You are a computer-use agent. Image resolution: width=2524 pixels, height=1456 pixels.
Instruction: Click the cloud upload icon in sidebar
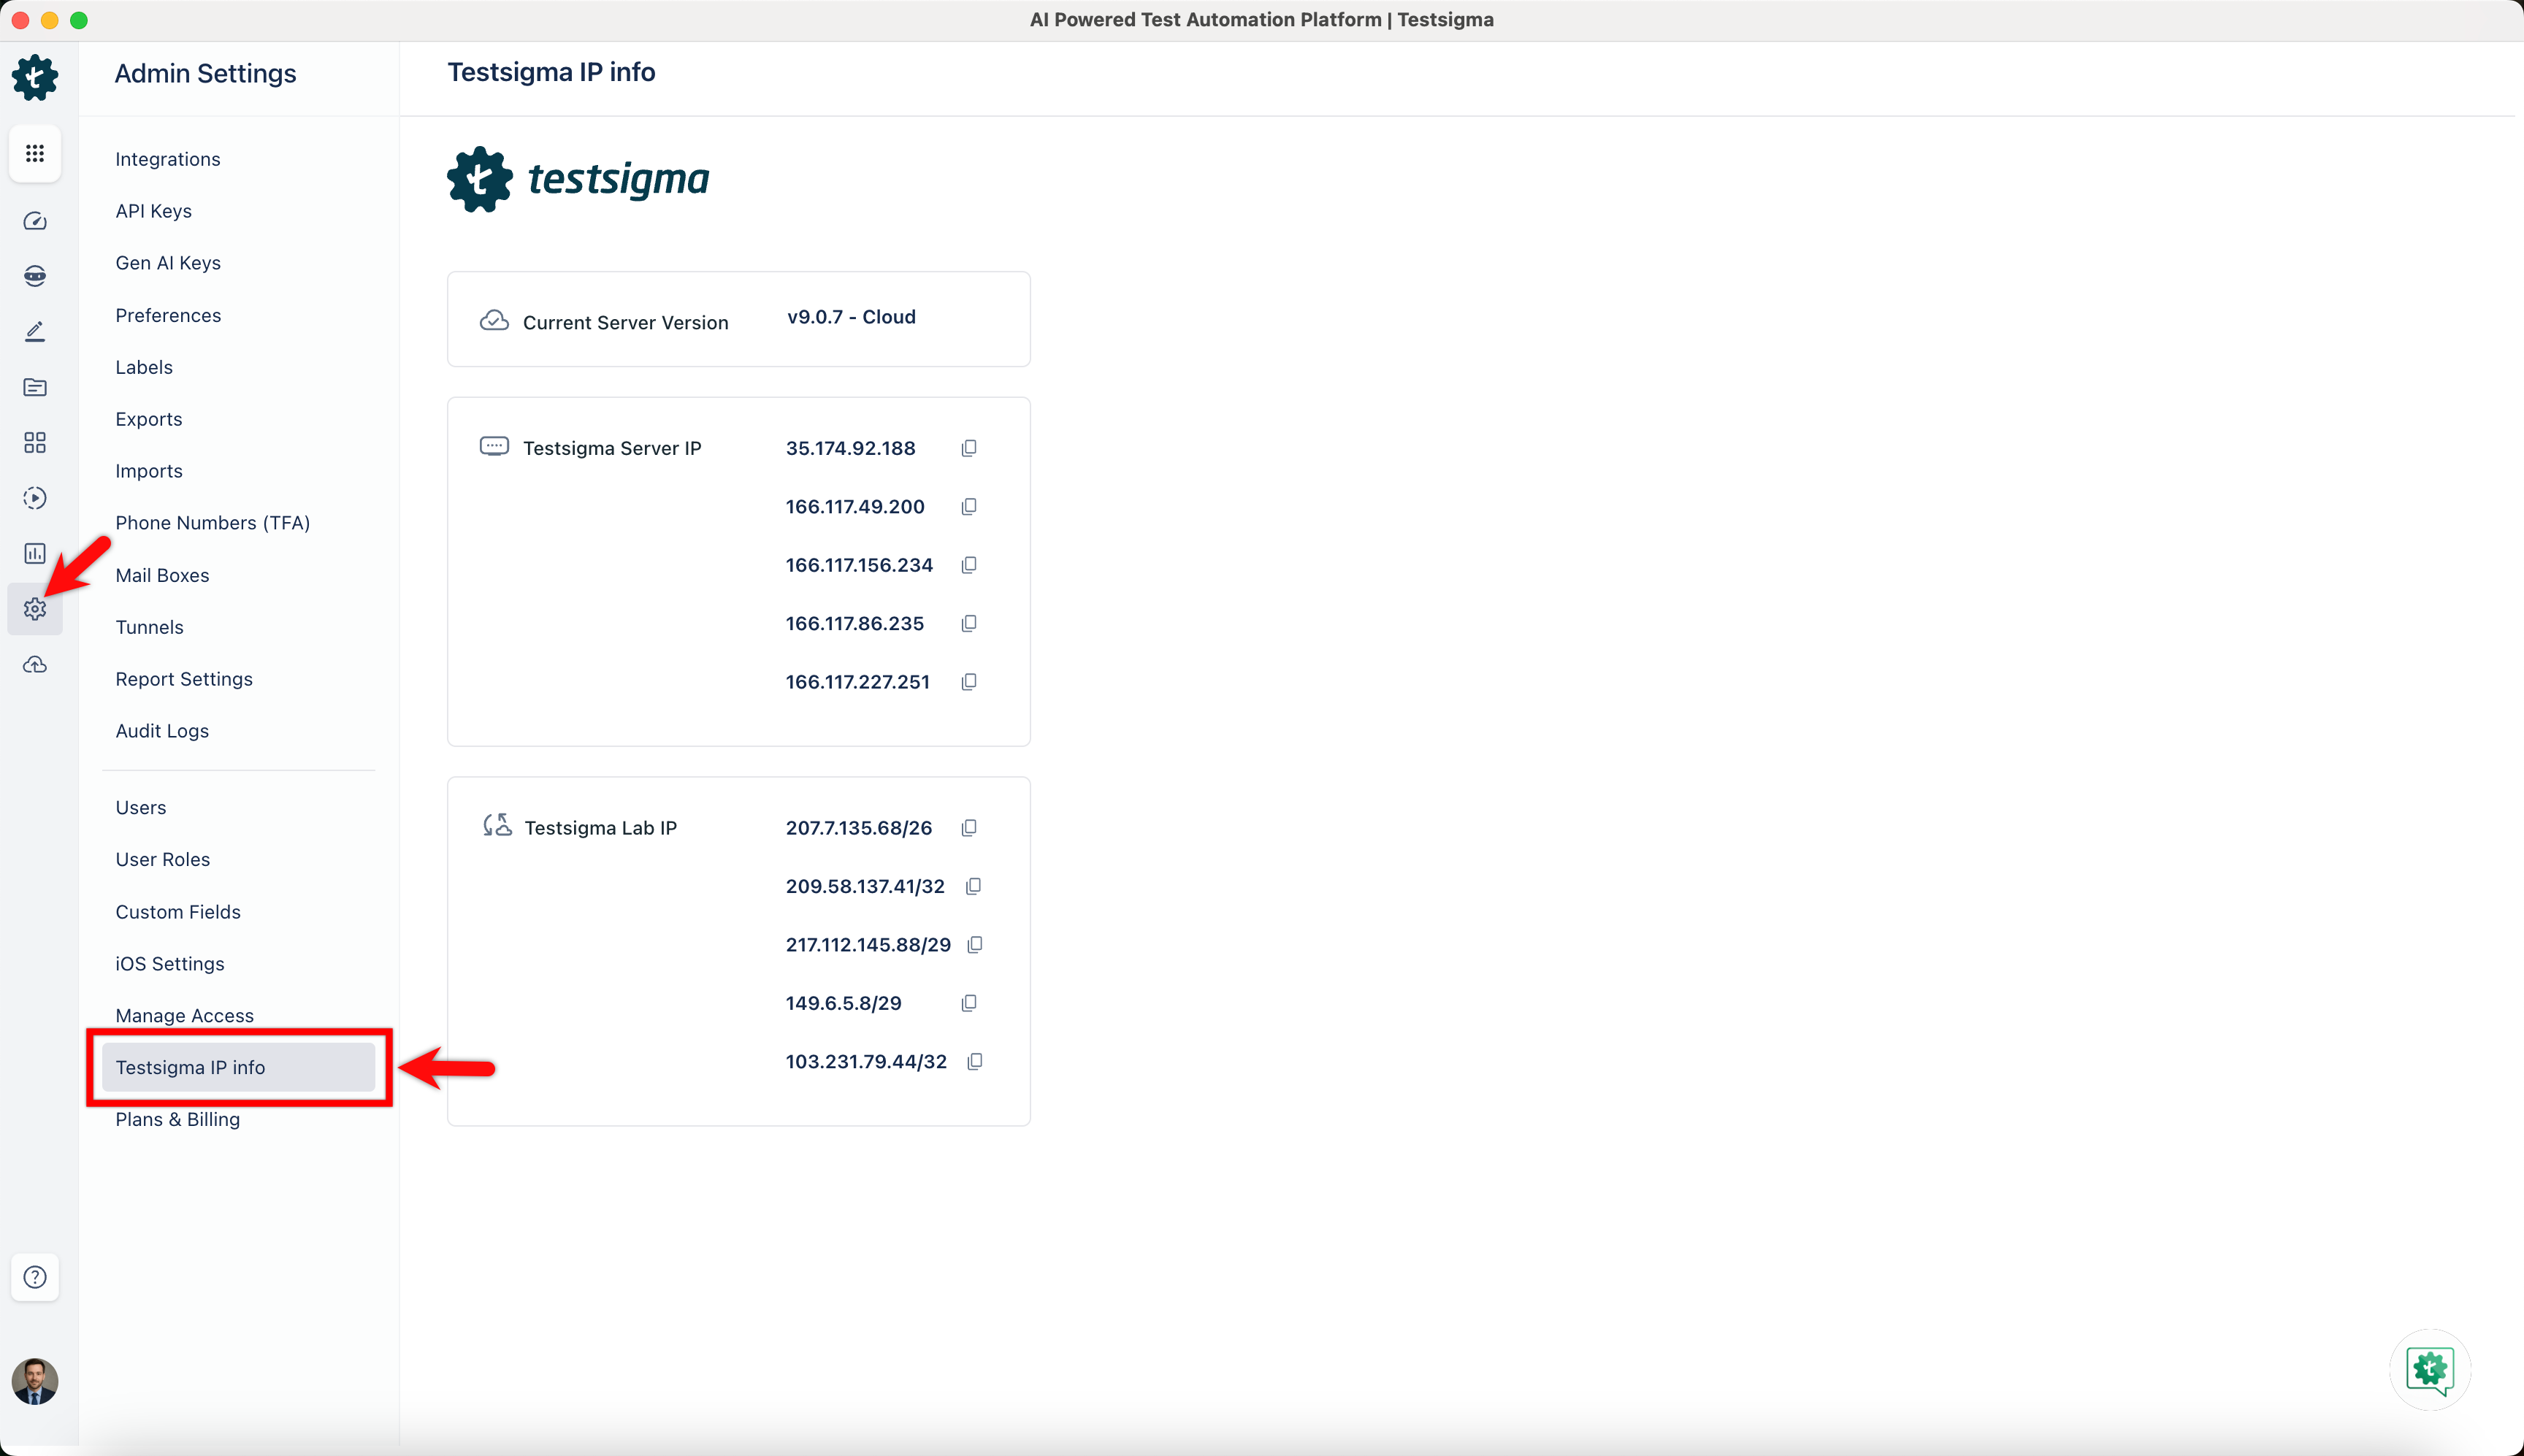pyautogui.click(x=35, y=665)
